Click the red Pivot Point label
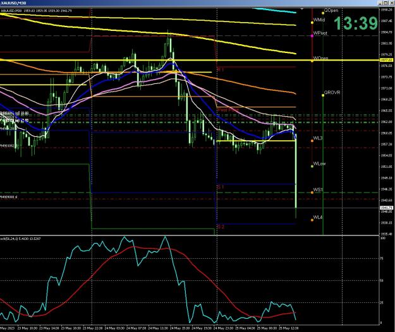395x332 pixels. (228, 110)
